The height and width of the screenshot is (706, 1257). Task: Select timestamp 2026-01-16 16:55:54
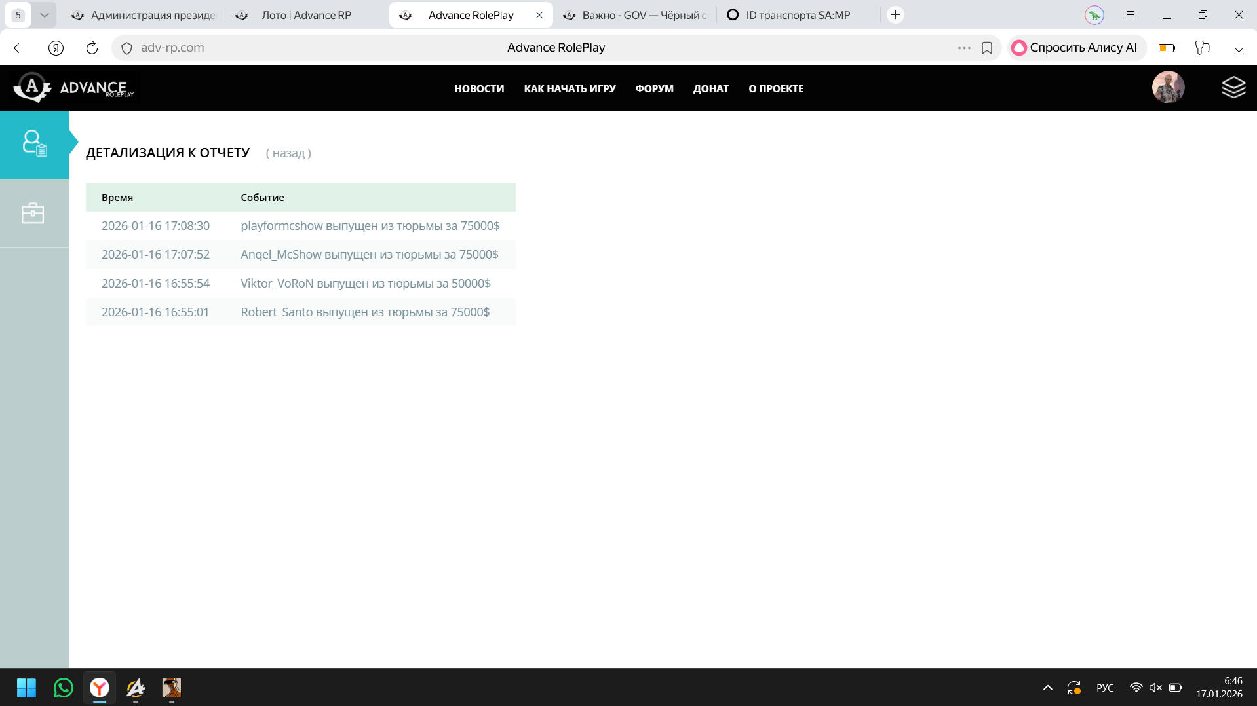coord(155,284)
